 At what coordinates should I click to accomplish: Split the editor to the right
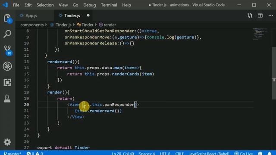260,15
